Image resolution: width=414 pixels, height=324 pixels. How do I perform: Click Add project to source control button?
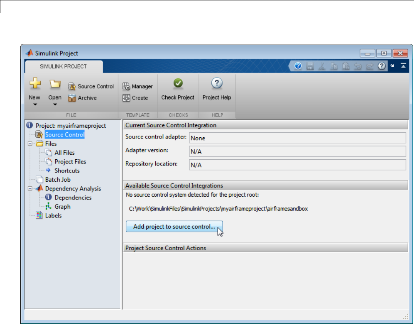point(174,227)
